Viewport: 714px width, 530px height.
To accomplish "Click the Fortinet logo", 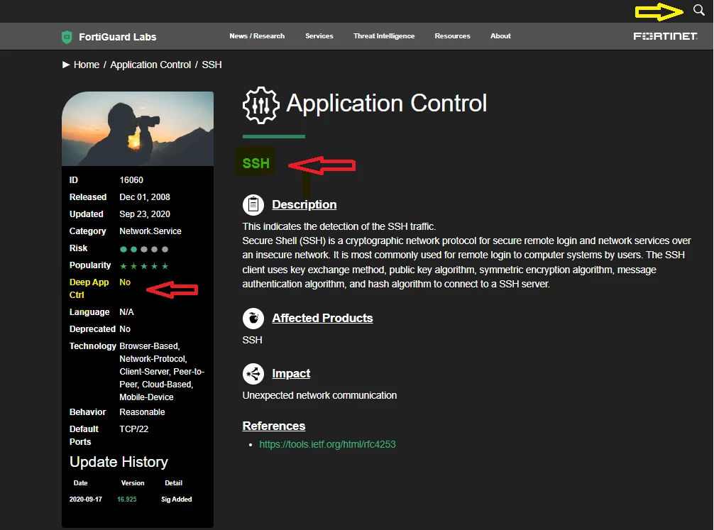I will click(665, 36).
